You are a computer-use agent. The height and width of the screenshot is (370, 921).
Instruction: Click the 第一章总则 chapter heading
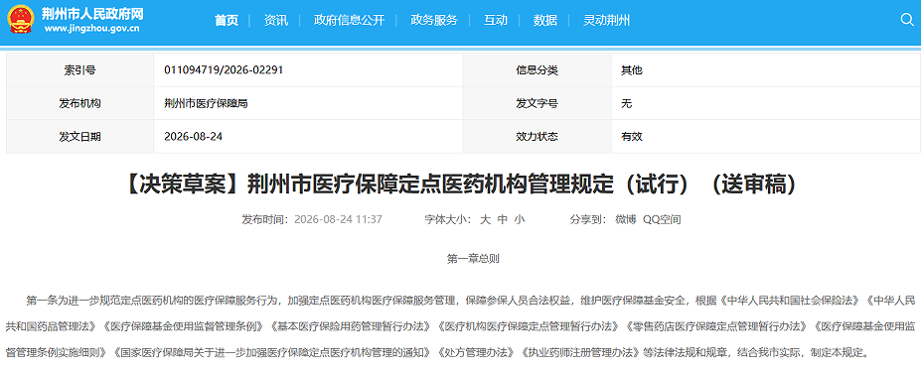point(474,259)
